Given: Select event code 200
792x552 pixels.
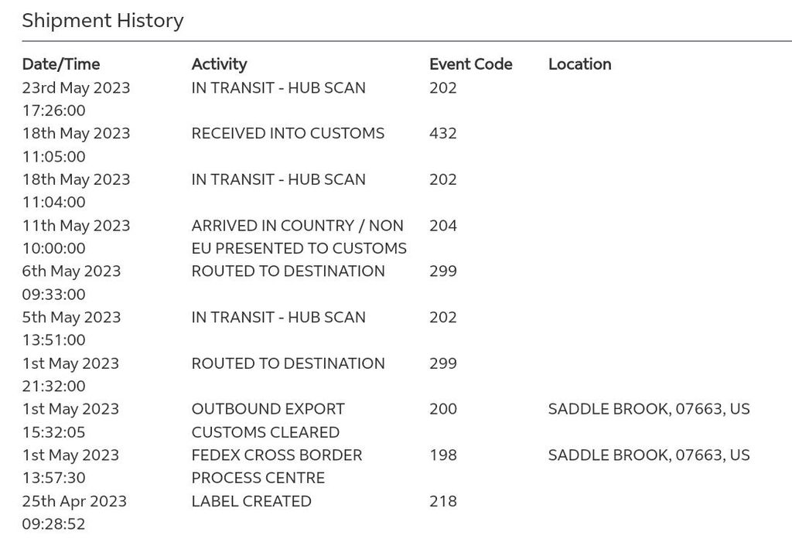Looking at the screenshot, I should [x=443, y=409].
